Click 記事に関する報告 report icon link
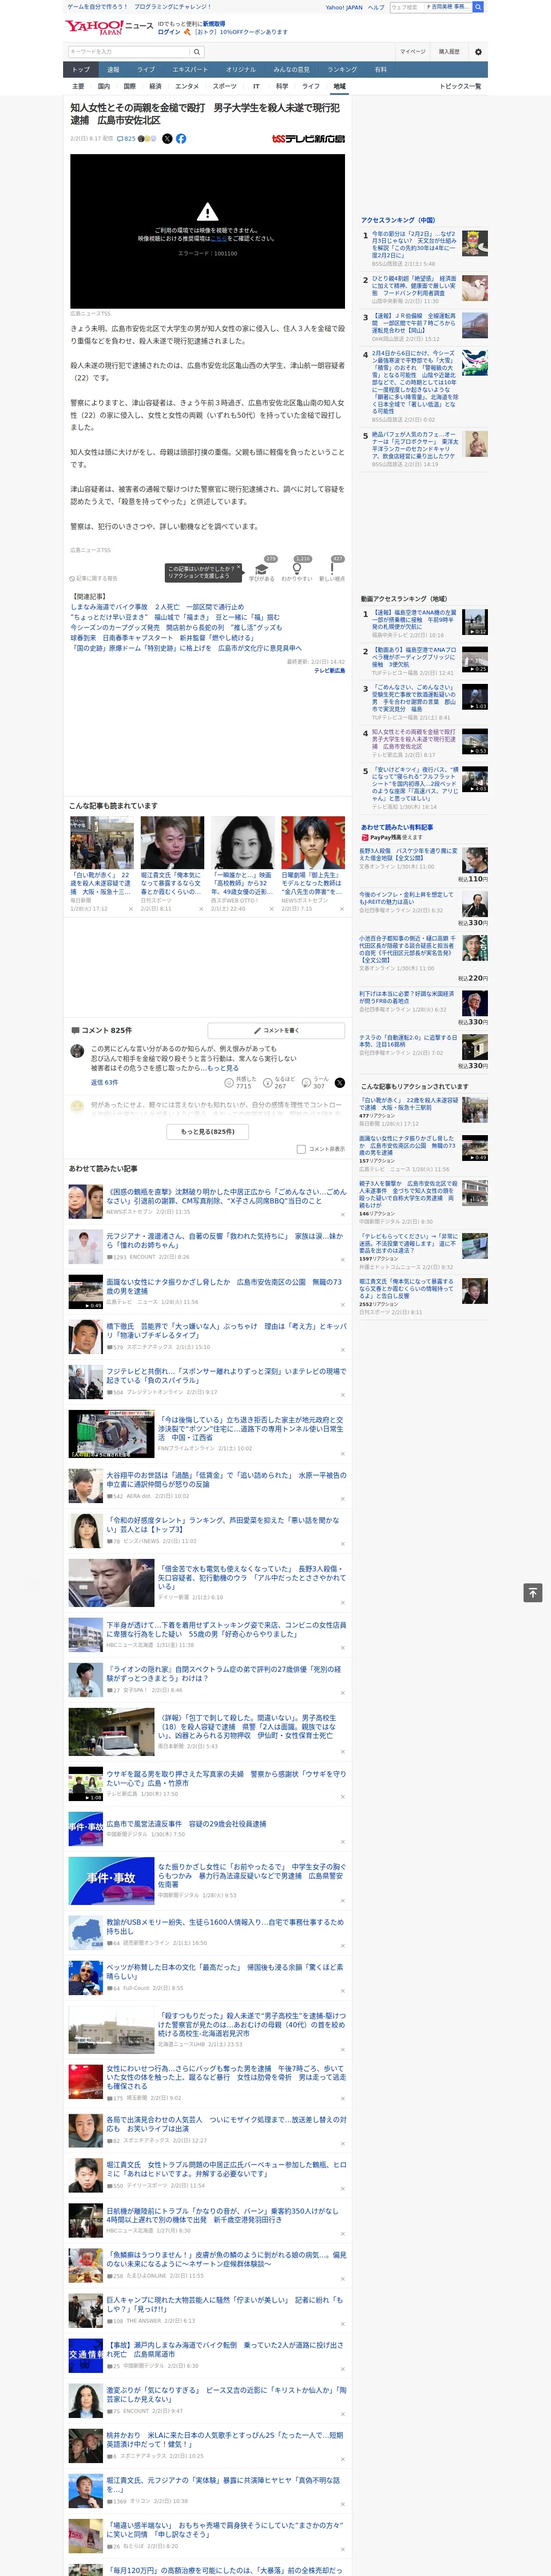551x2576 pixels. coord(94,578)
